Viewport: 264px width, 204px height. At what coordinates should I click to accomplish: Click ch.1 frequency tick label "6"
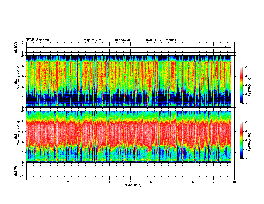pyautogui.click(x=23, y=77)
